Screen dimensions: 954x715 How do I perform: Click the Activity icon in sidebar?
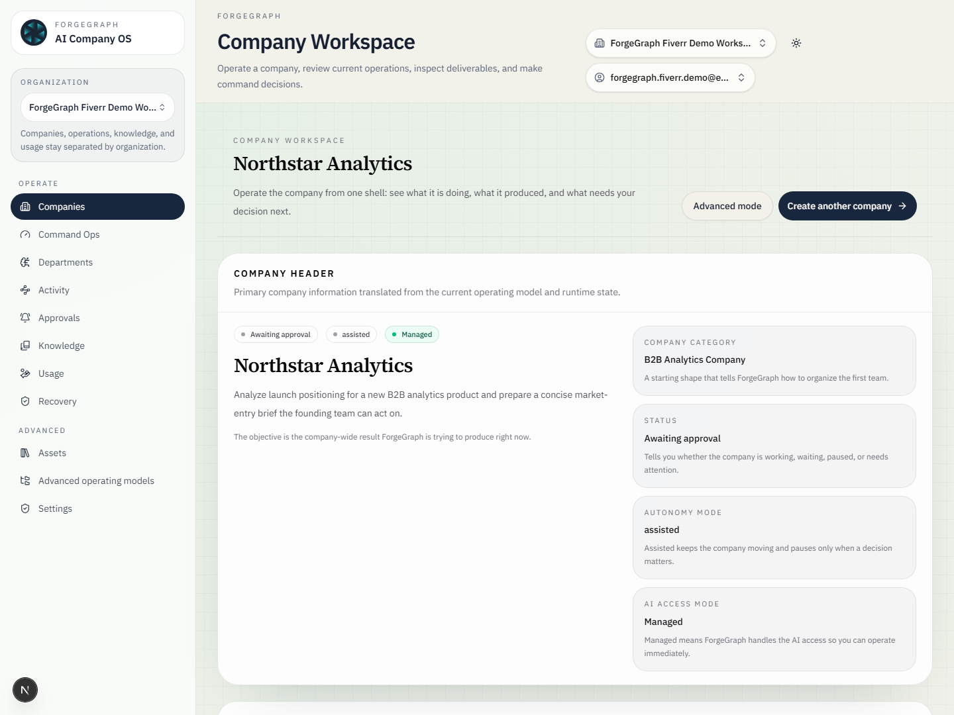[25, 290]
